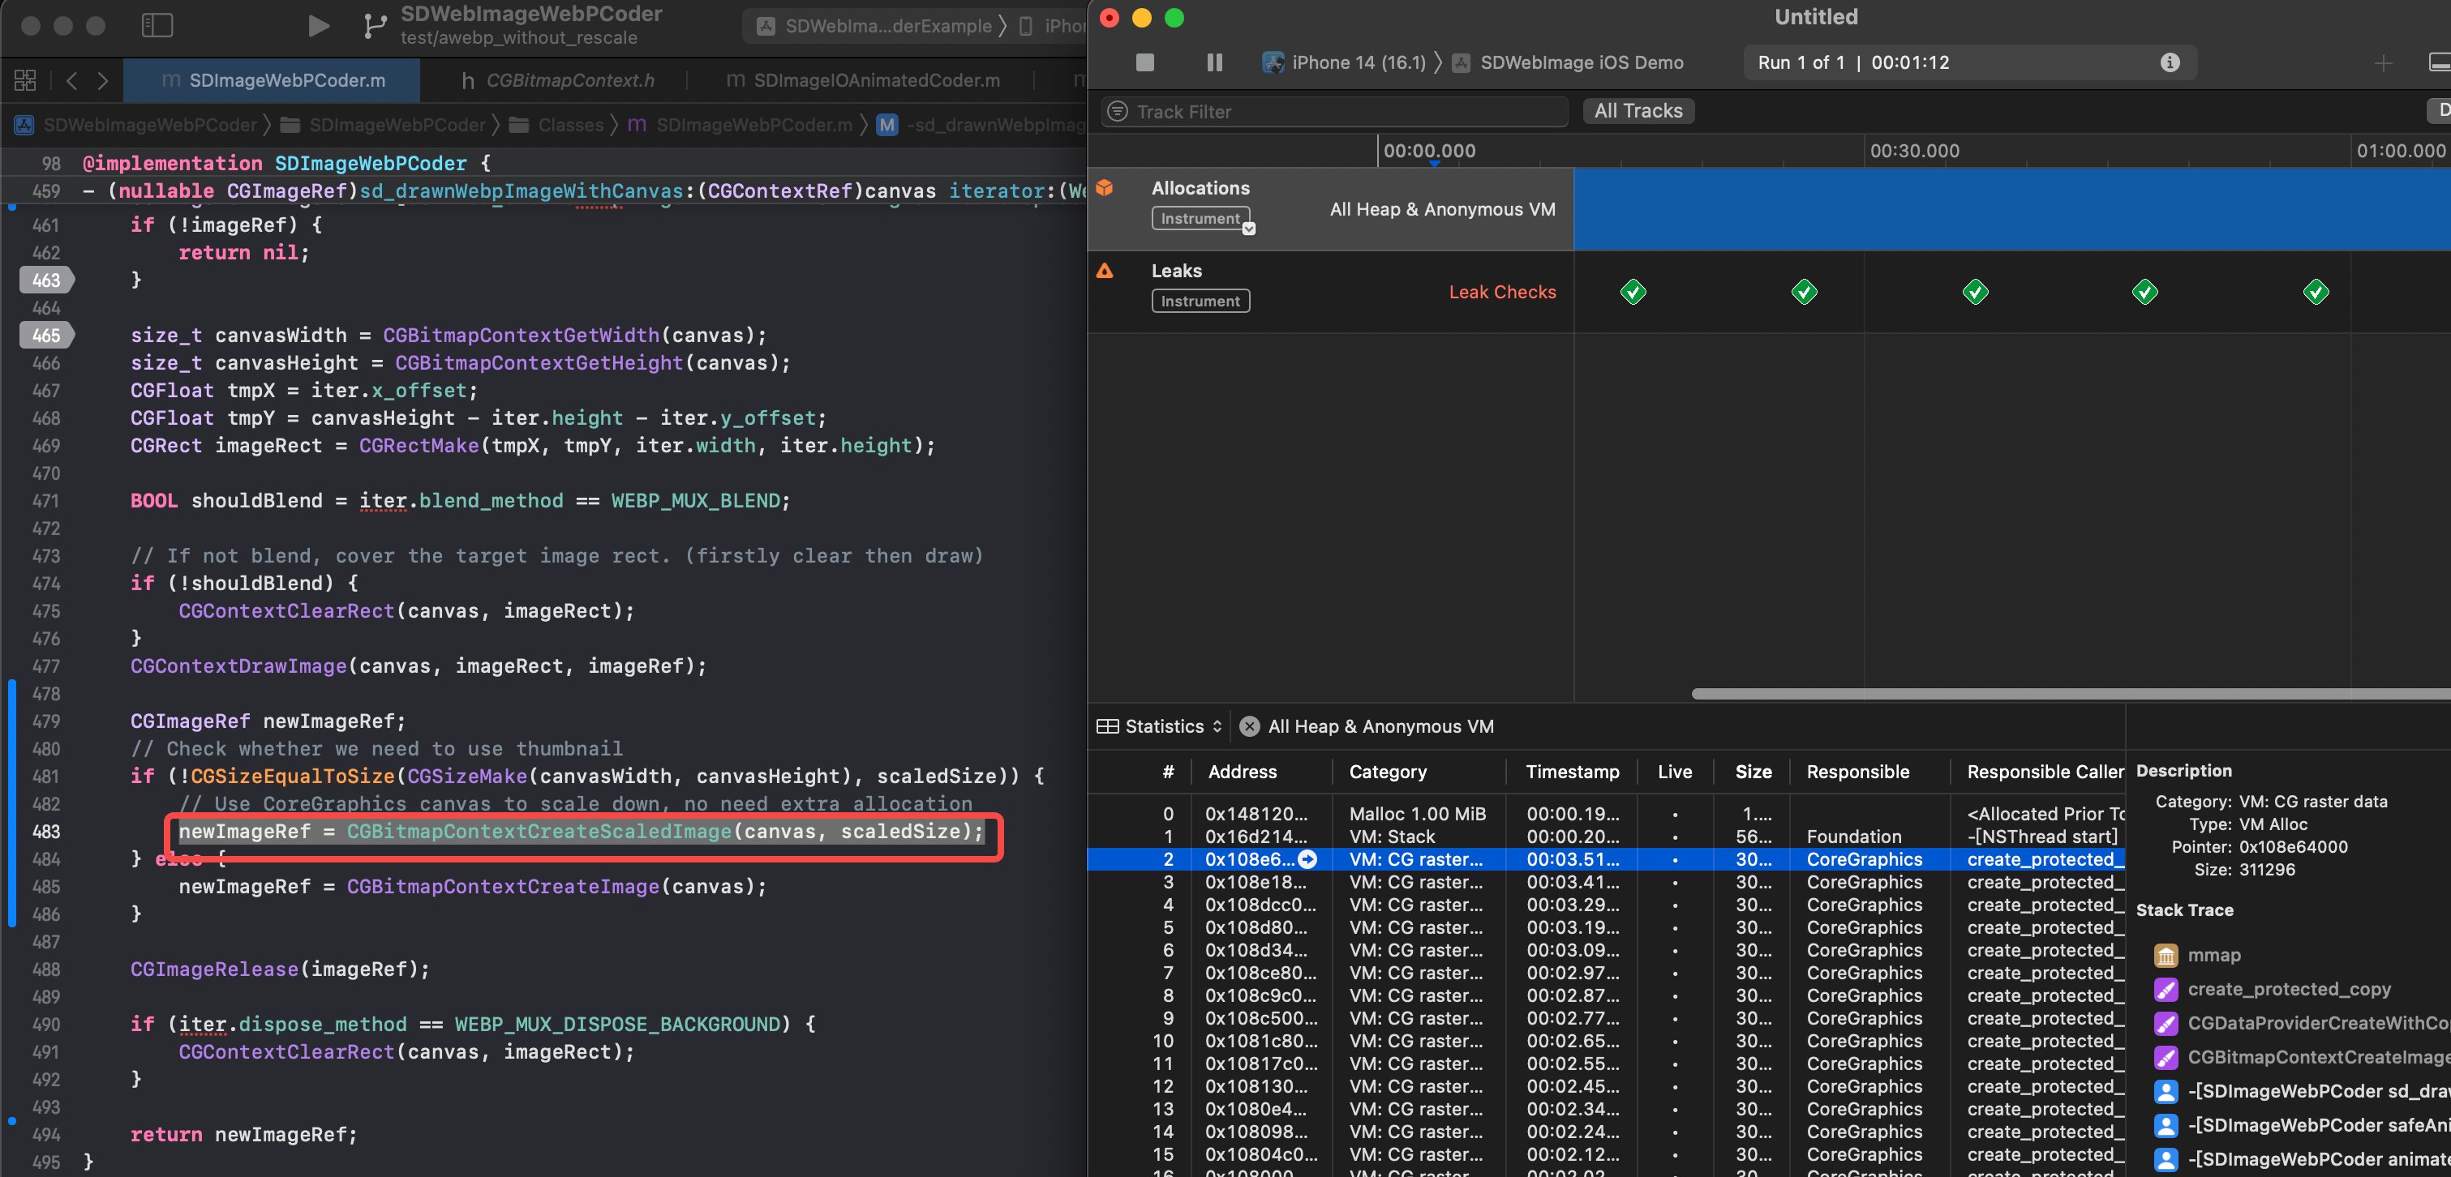Image resolution: width=2451 pixels, height=1177 pixels.
Task: Open the related items grid icon
Action: (25, 81)
